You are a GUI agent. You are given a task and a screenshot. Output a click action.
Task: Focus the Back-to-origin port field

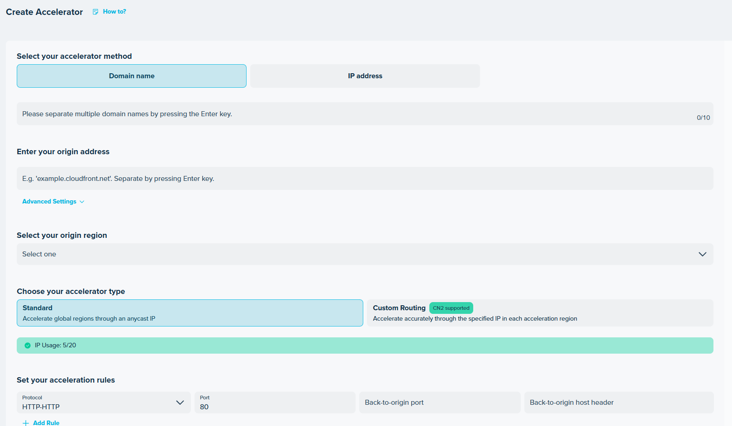coord(439,402)
